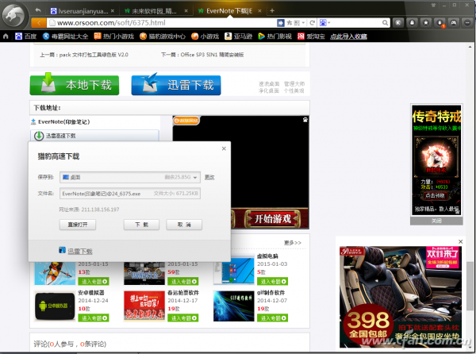The height and width of the screenshot is (354, 476).
Task: Click 进入专题 under 虚拟电脑
Action: 273,282
